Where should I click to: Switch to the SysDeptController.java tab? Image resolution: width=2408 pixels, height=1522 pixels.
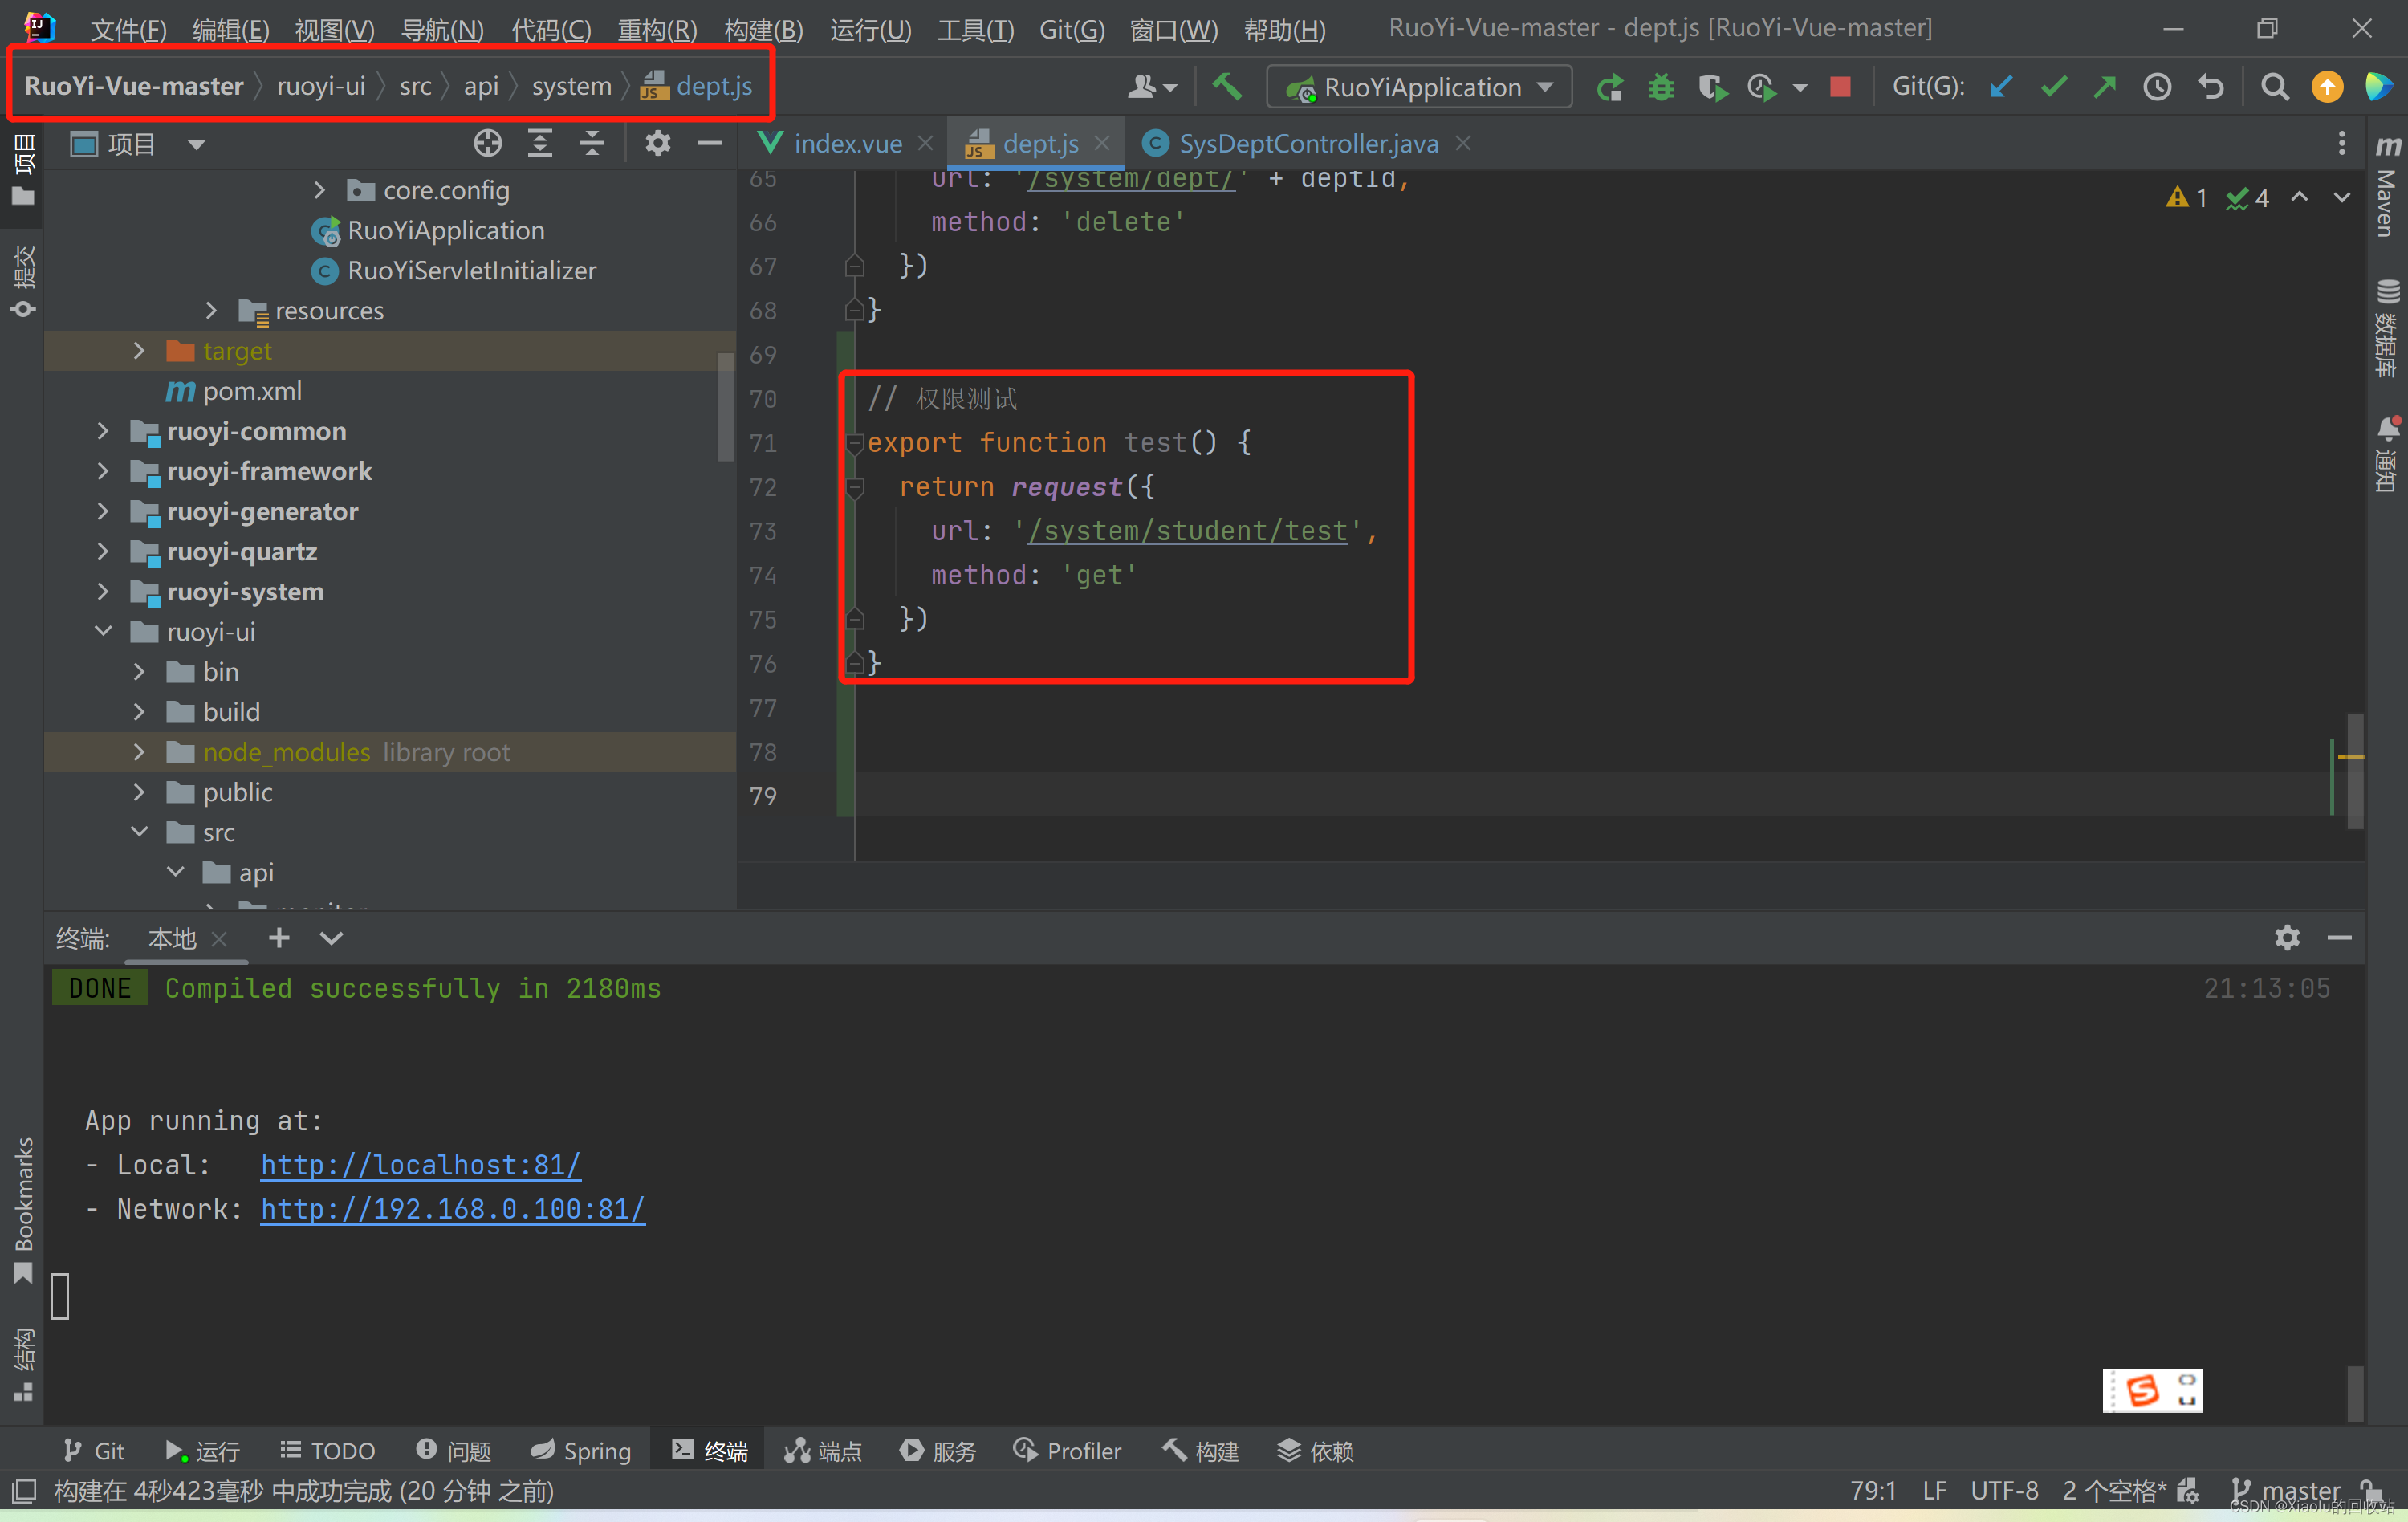[x=1307, y=144]
